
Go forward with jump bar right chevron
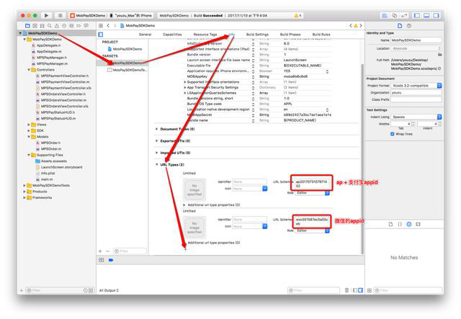click(115, 26)
